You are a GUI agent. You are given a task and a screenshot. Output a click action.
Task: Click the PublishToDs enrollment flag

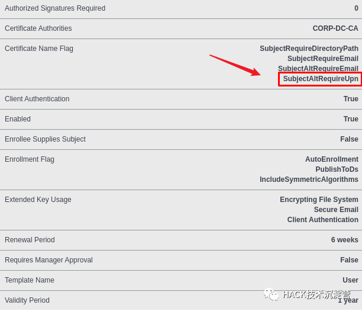click(x=337, y=169)
